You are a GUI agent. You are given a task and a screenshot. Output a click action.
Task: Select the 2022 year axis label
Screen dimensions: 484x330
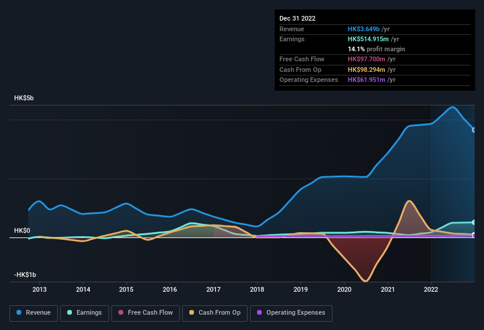pyautogui.click(x=431, y=289)
